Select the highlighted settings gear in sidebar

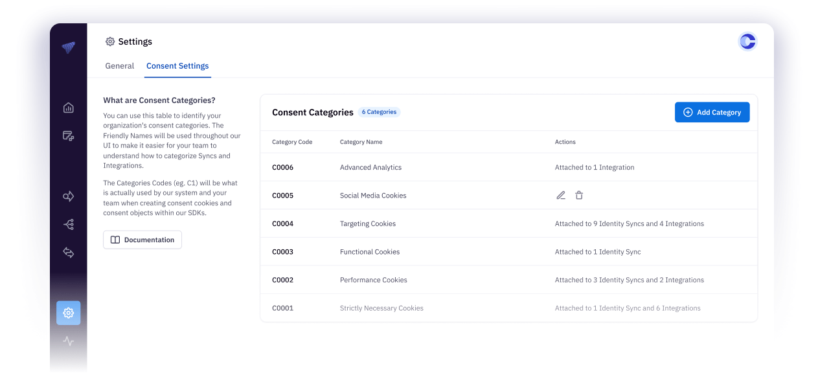coord(69,313)
